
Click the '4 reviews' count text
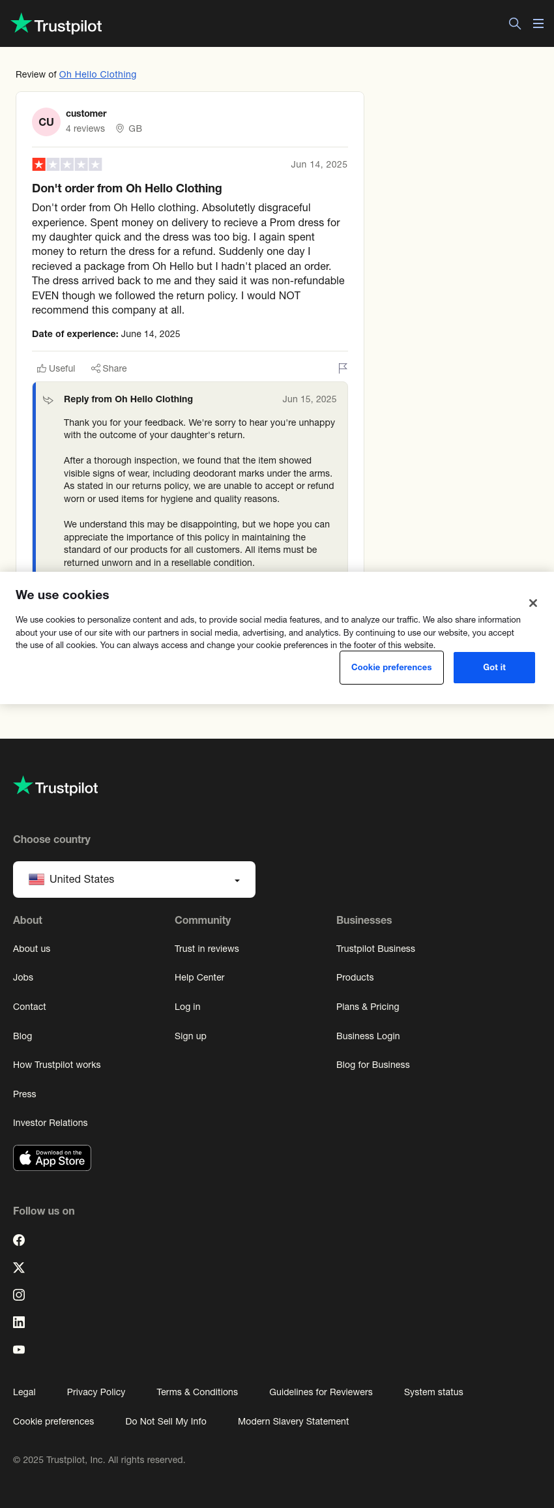coord(85,128)
